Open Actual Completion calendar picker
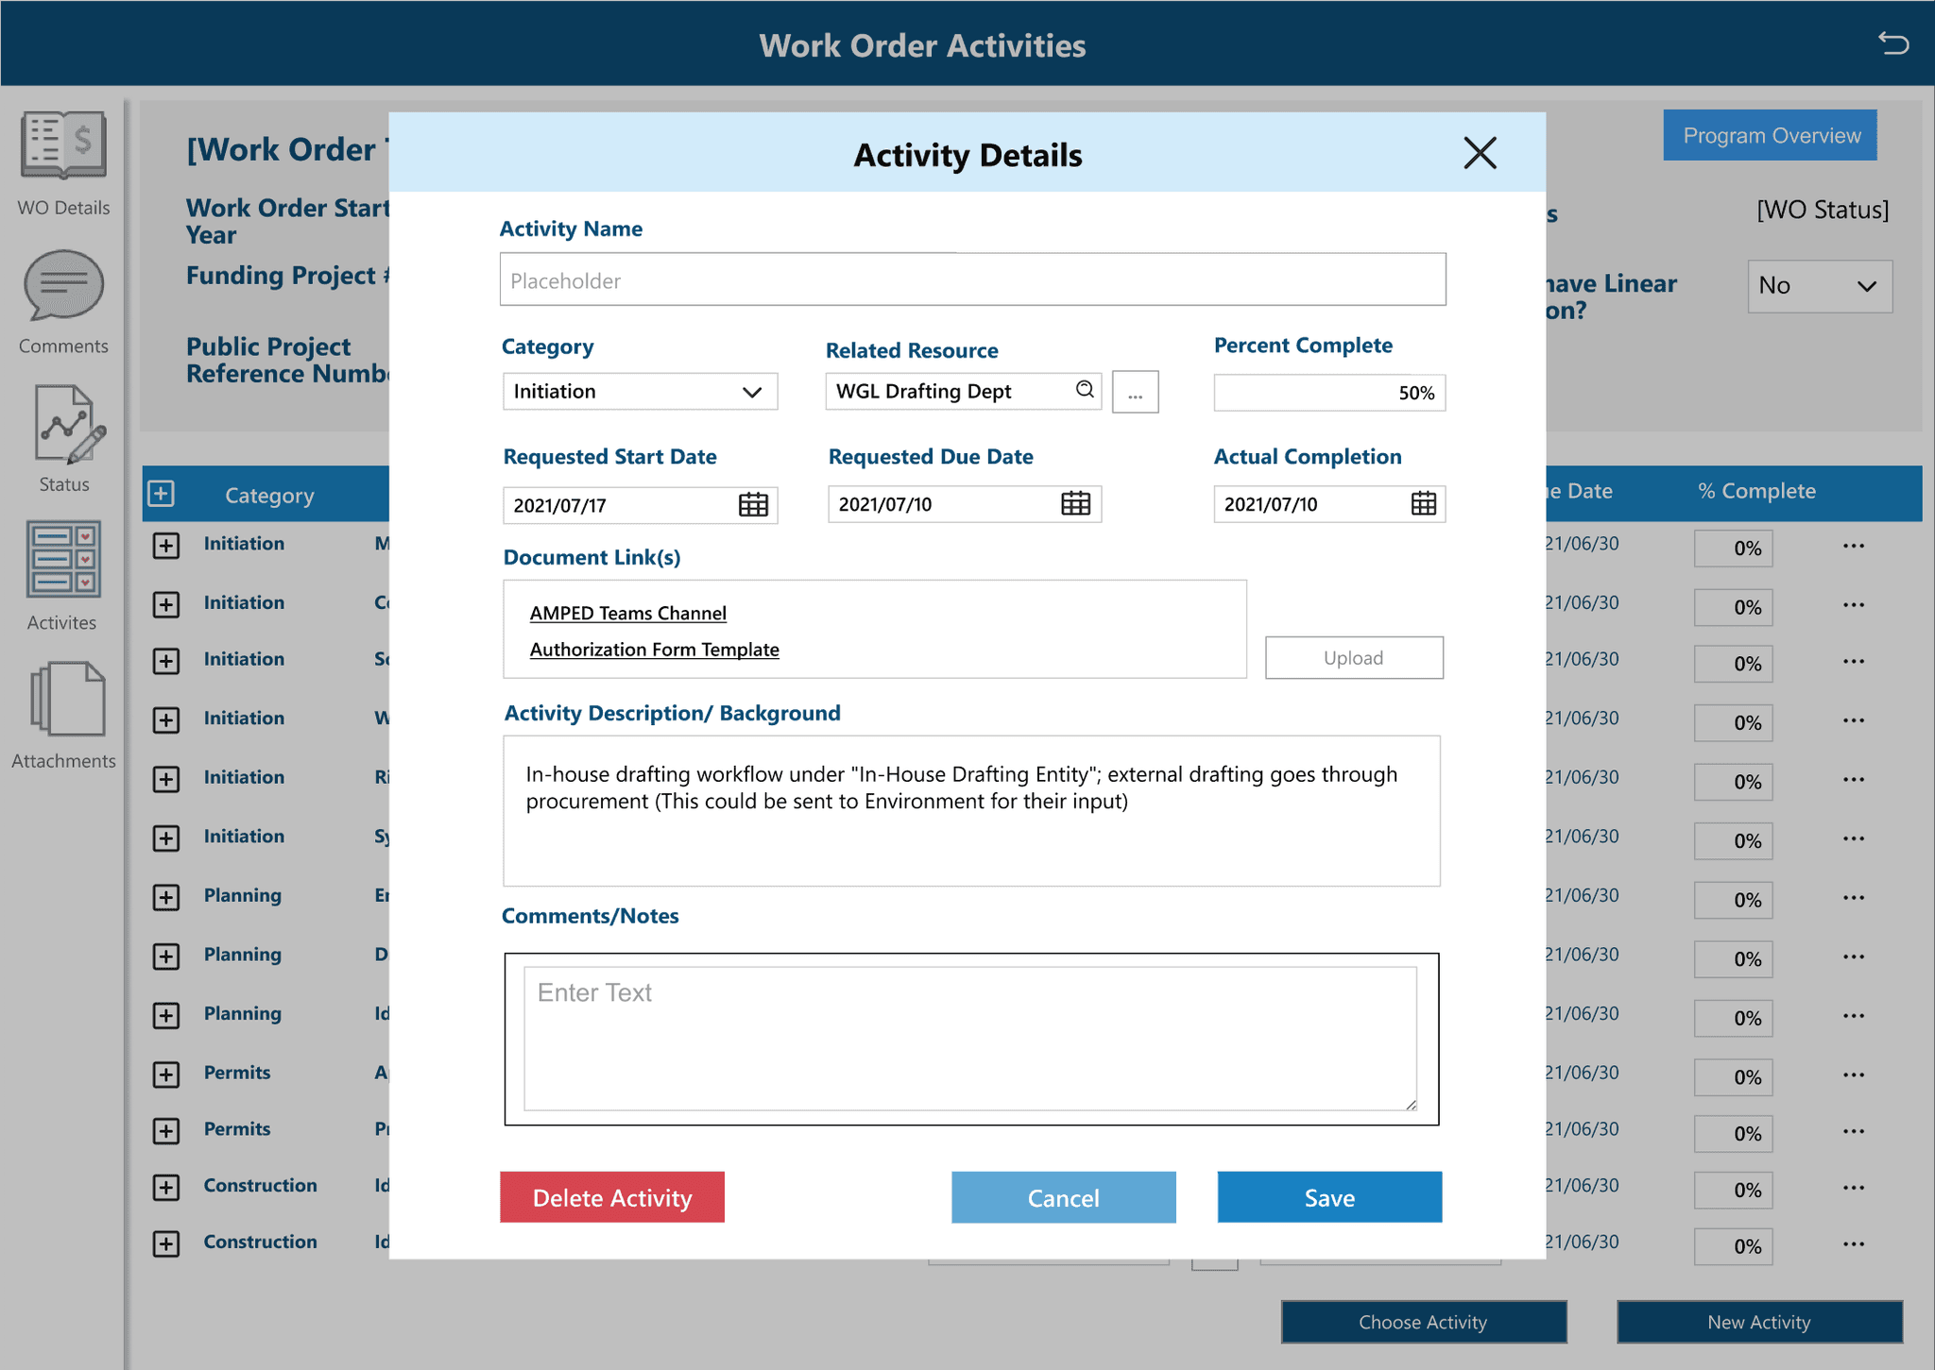 (x=1423, y=503)
